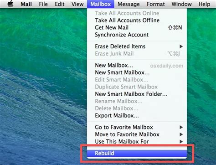The height and width of the screenshot is (165, 216).
Task: Open the File menu
Action: point(43,4)
